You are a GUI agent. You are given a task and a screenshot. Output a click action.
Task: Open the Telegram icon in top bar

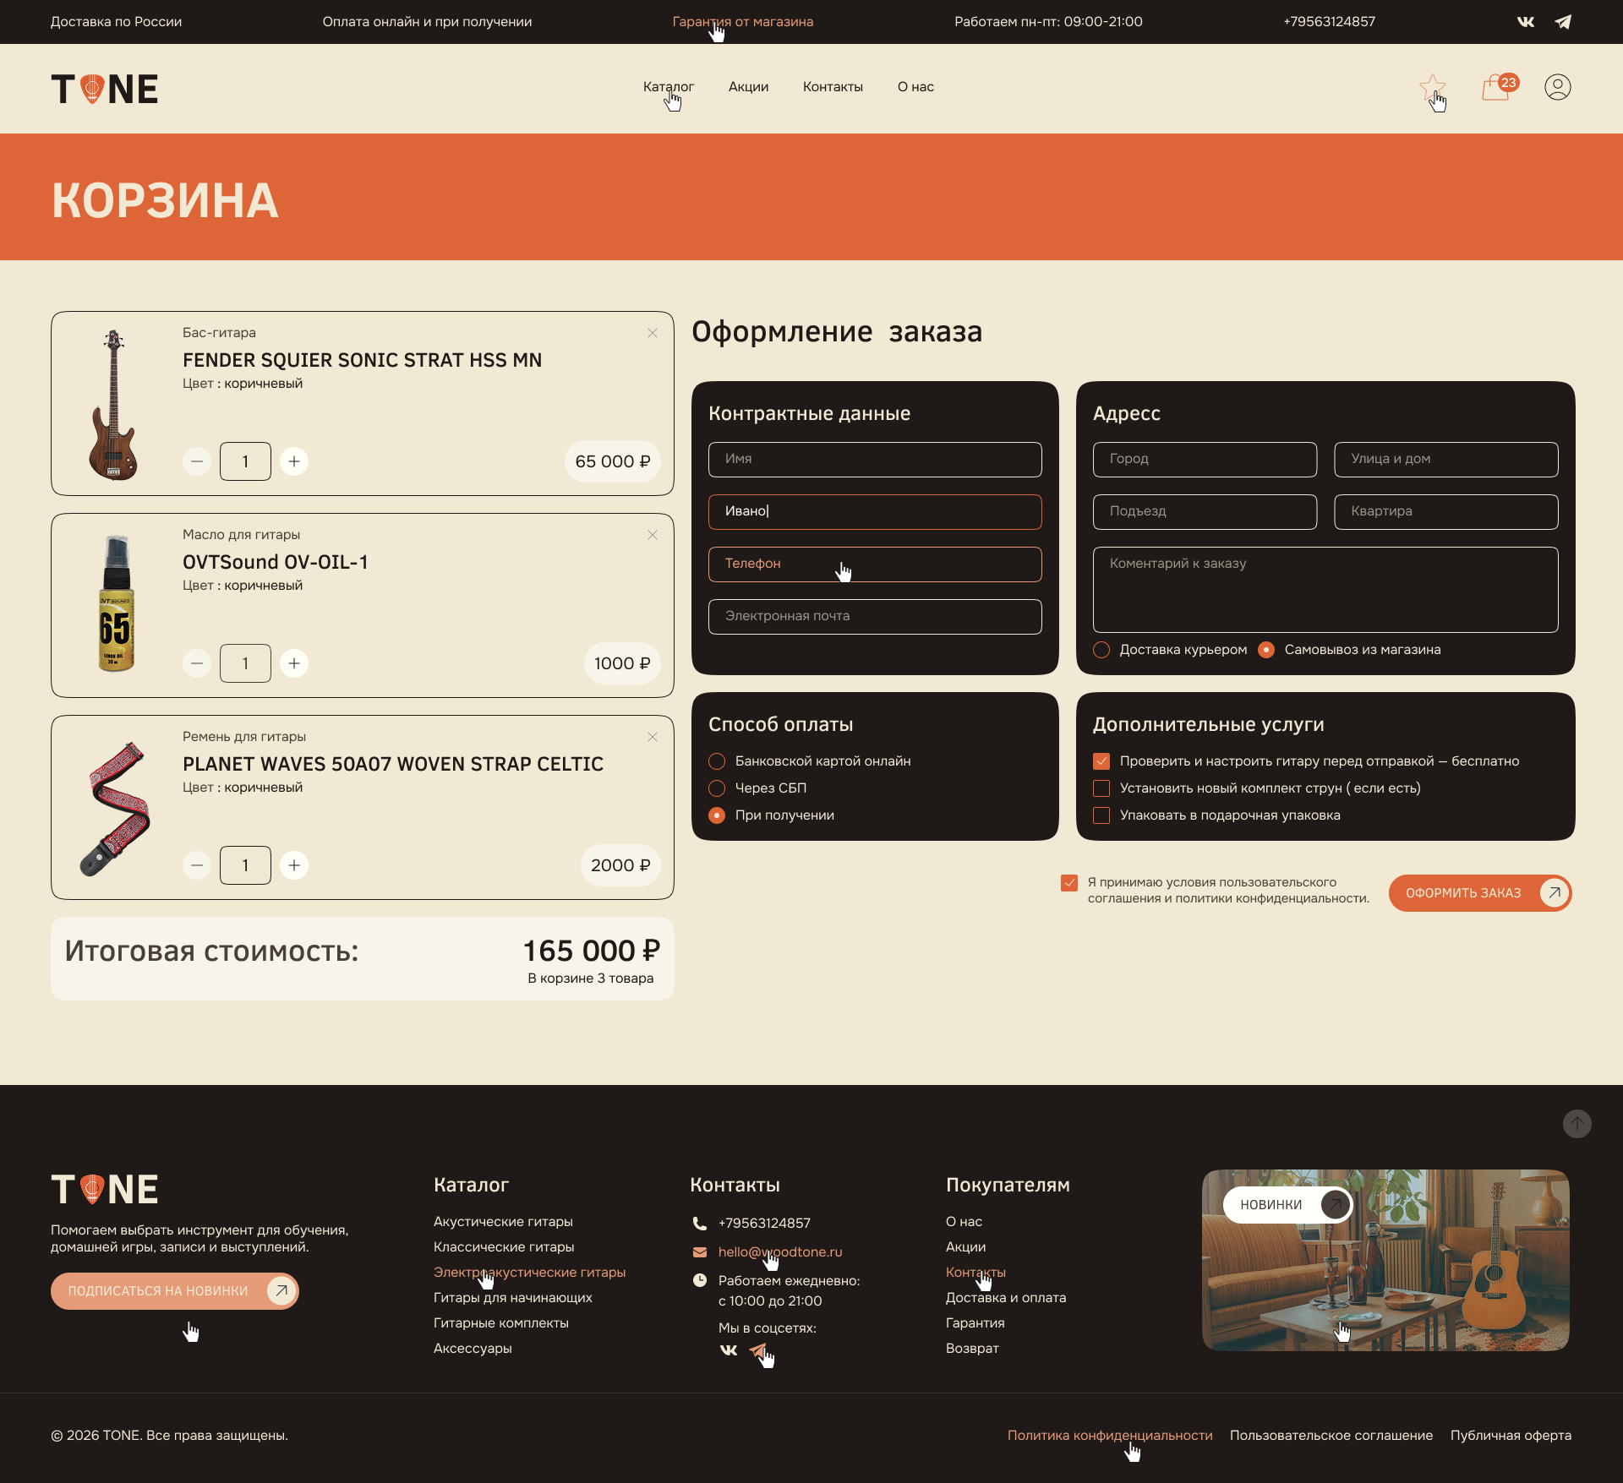point(1563,22)
